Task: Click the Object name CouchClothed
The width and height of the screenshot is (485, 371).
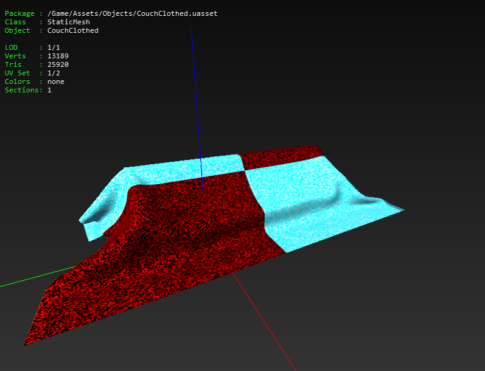Action: 73,30
